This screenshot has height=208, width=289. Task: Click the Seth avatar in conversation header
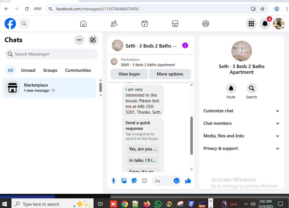coord(118,45)
